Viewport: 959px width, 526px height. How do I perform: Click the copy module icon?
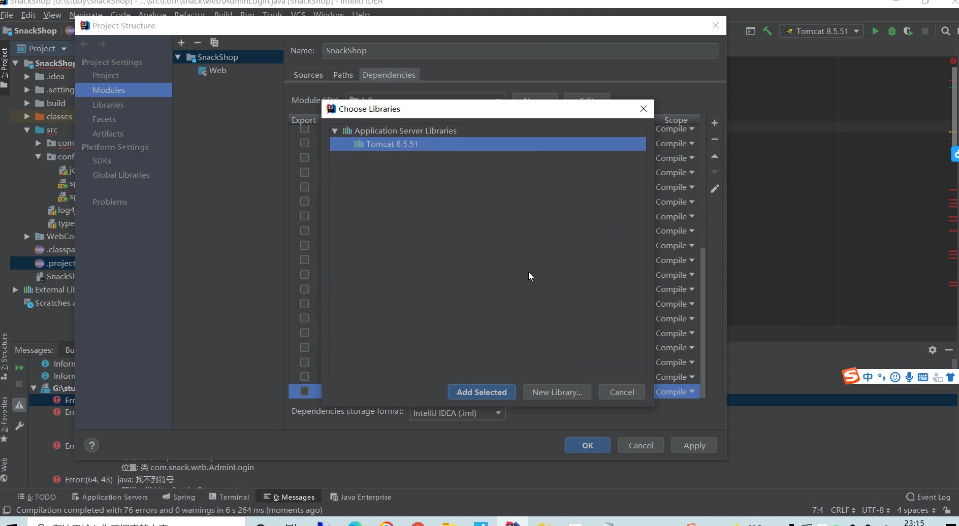(214, 43)
